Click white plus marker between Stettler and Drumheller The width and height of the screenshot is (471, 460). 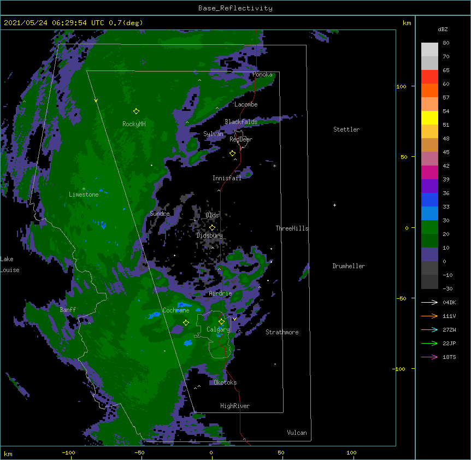334,205
